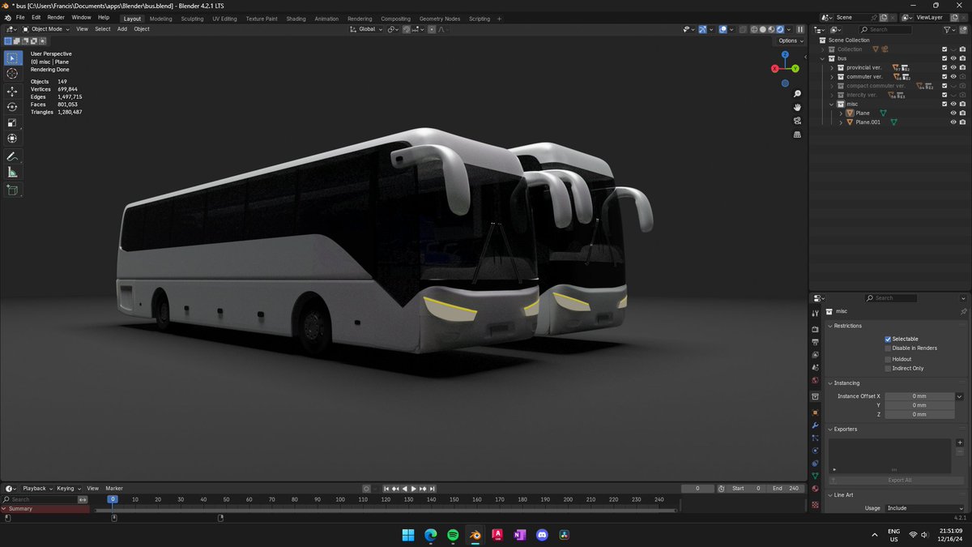
Task: Open the timeline Playback popover
Action: (37, 489)
